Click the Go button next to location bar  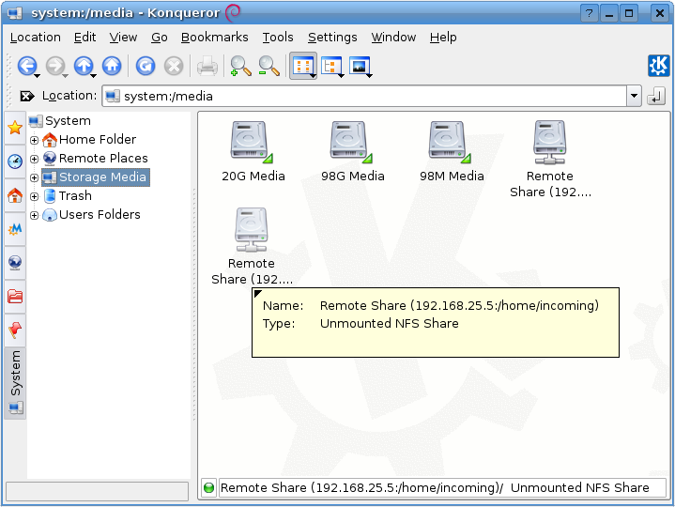pyautogui.click(x=655, y=96)
